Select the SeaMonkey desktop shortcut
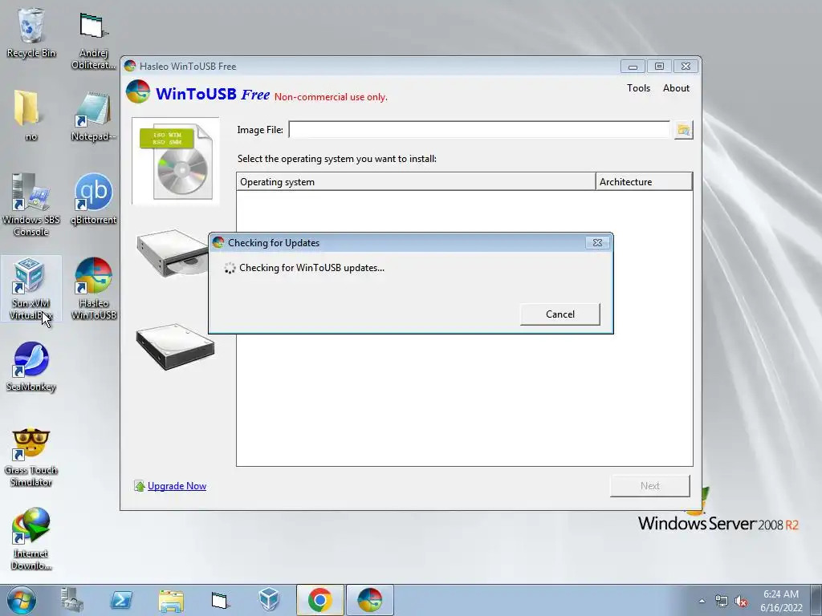The width and height of the screenshot is (822, 616). (x=31, y=367)
